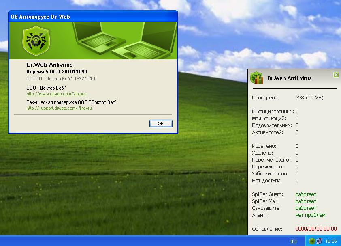Click the "Агент:" label
This screenshot has width=341, height=246.
(x=259, y=215)
